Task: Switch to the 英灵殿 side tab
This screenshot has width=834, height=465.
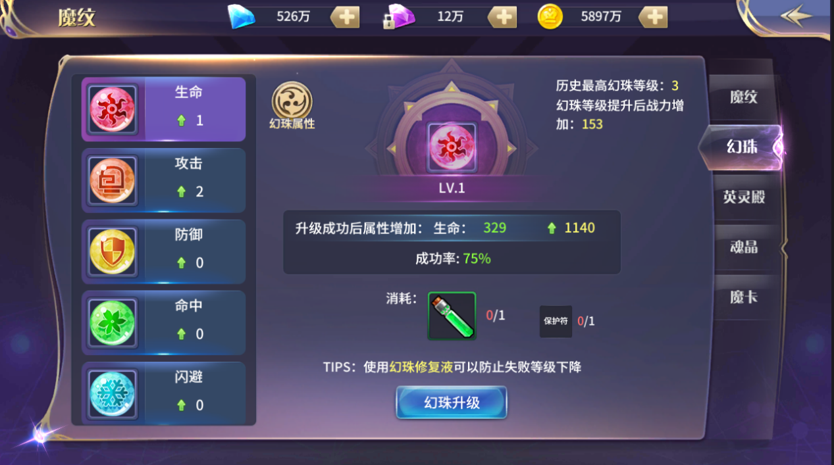Action: coord(744,197)
